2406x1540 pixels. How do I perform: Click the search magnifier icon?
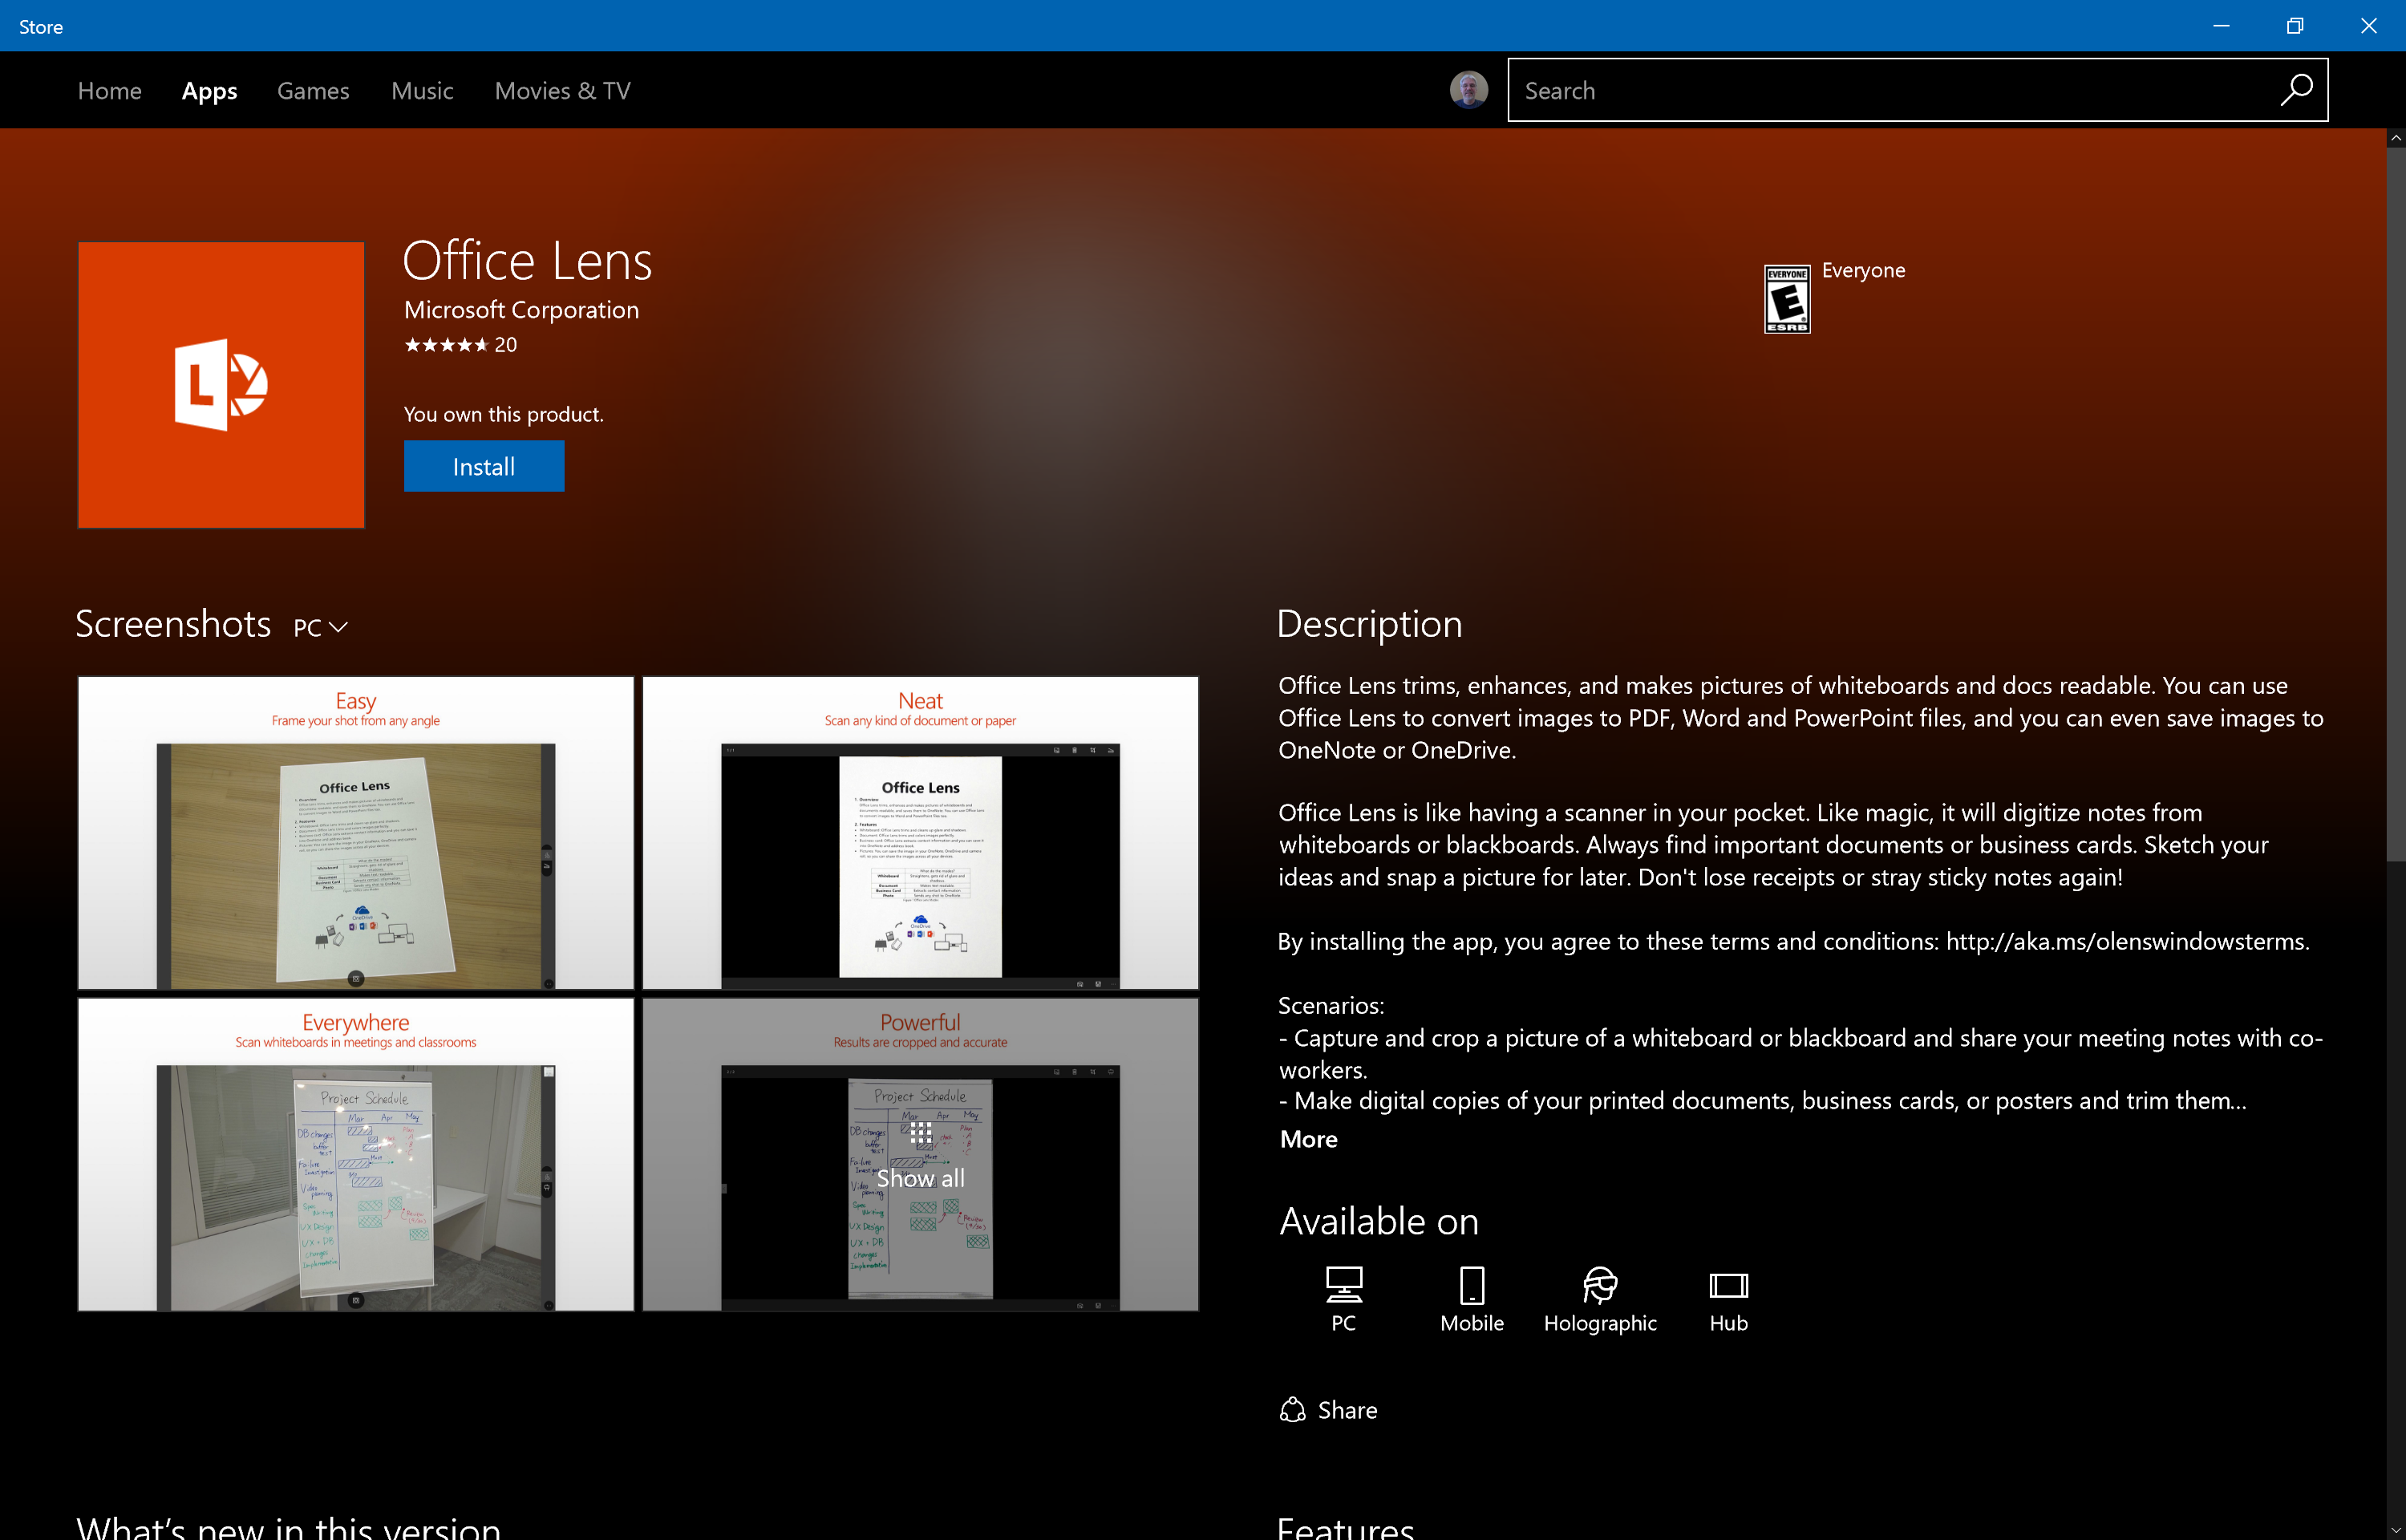tap(2295, 90)
